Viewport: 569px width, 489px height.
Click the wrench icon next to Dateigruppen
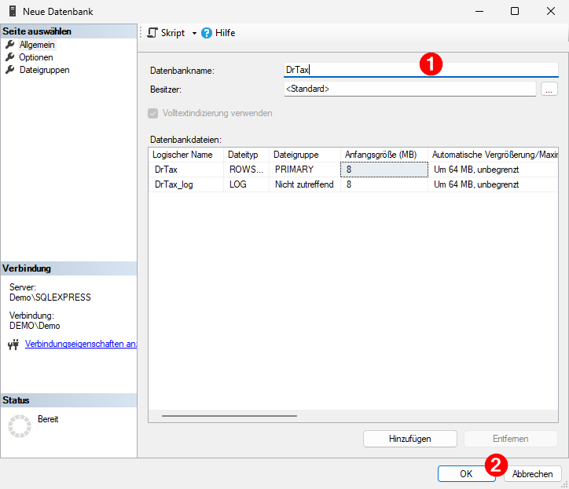point(9,70)
